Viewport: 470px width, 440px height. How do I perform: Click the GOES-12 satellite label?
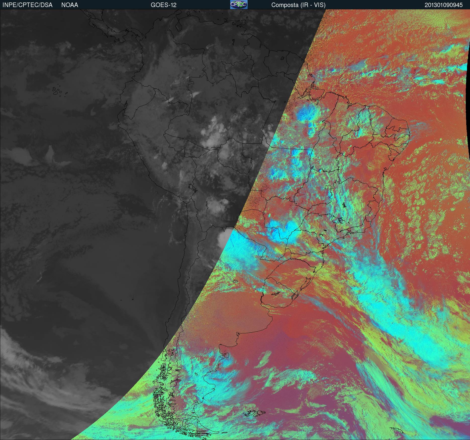pos(163,5)
